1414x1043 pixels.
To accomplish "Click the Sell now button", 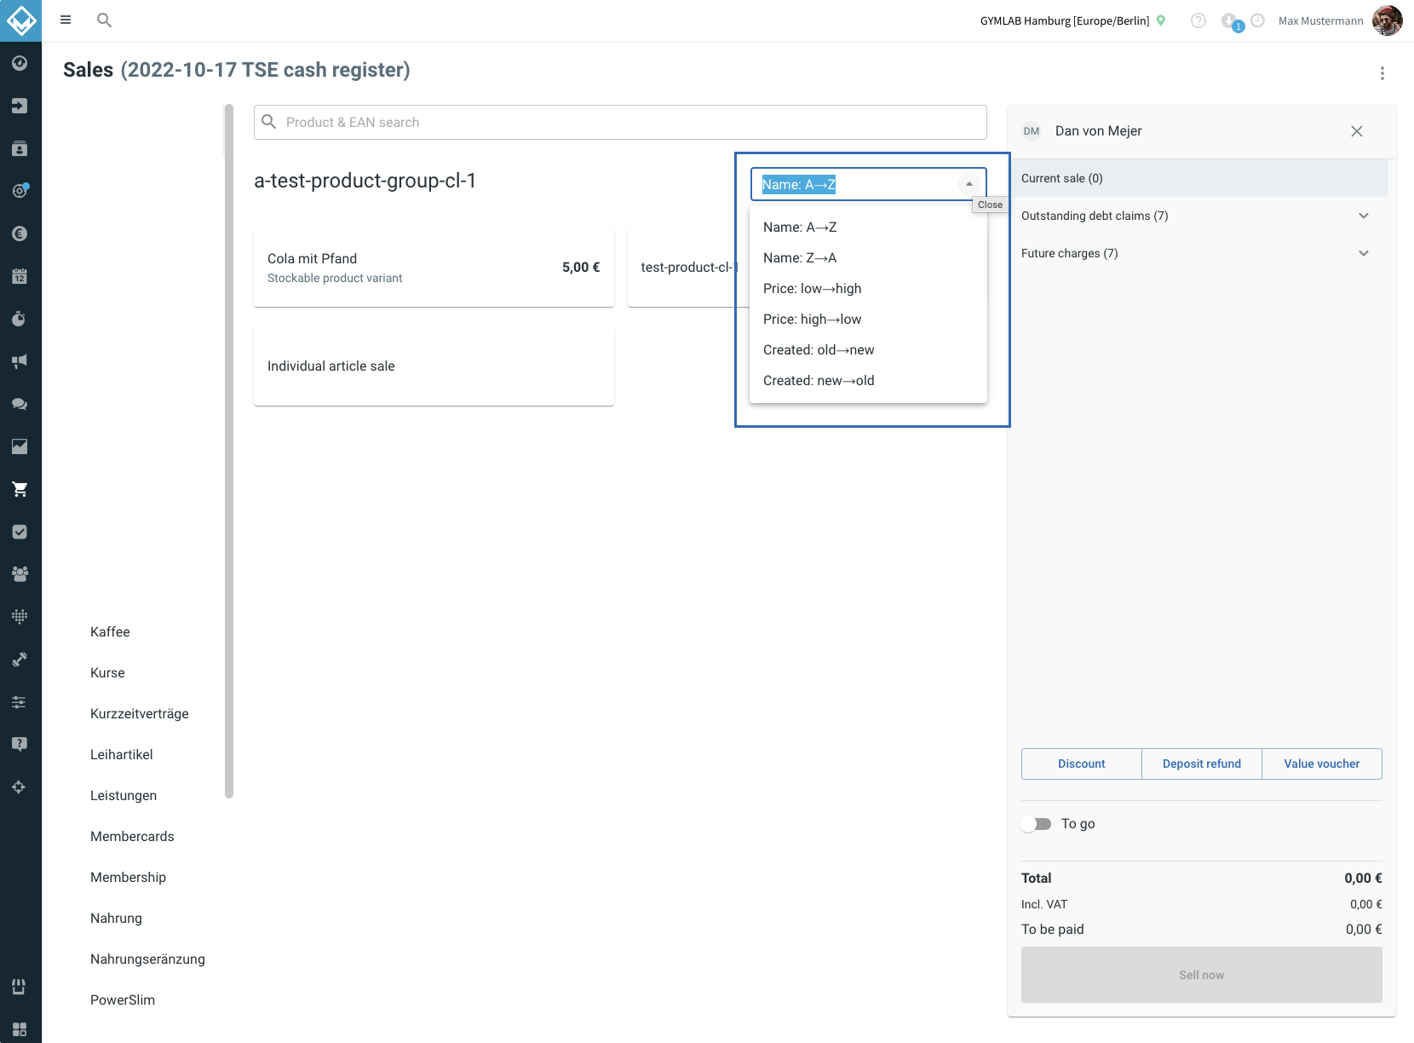I will [x=1201, y=975].
